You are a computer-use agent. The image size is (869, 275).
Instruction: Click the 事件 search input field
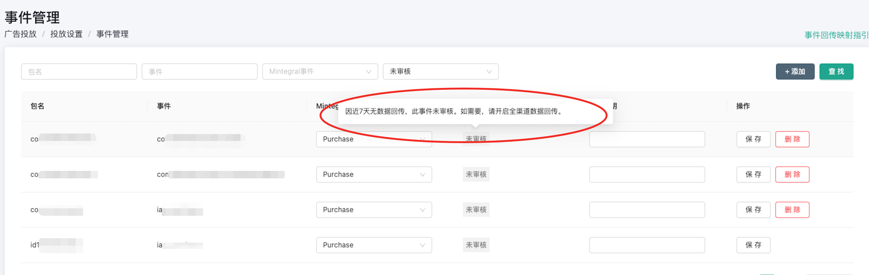tap(199, 71)
